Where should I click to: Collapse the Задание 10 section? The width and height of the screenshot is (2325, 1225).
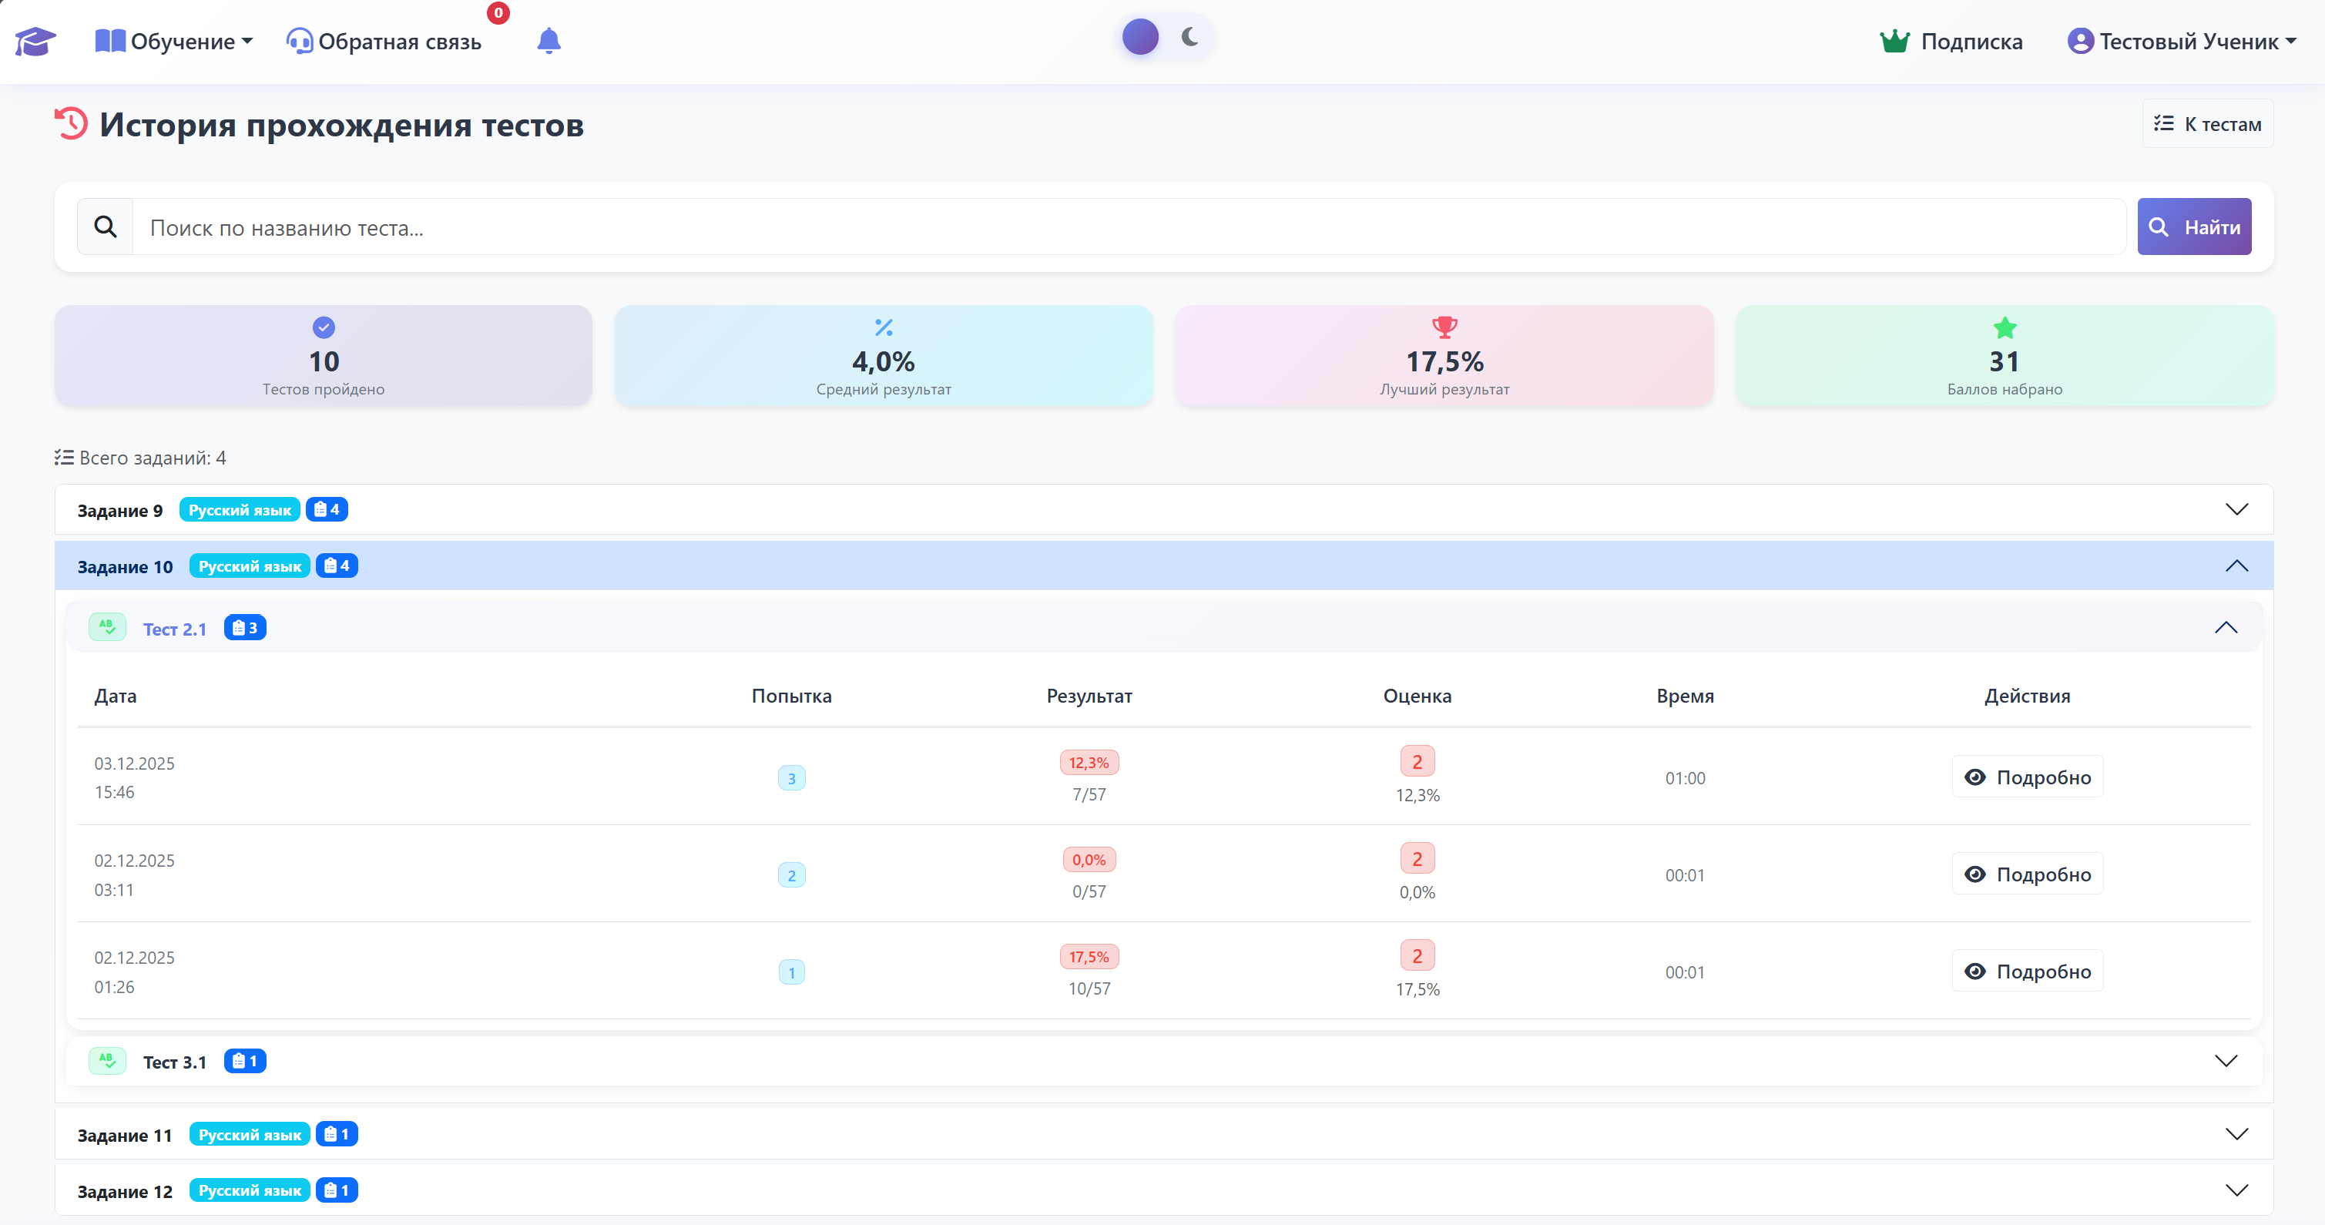1163,566
